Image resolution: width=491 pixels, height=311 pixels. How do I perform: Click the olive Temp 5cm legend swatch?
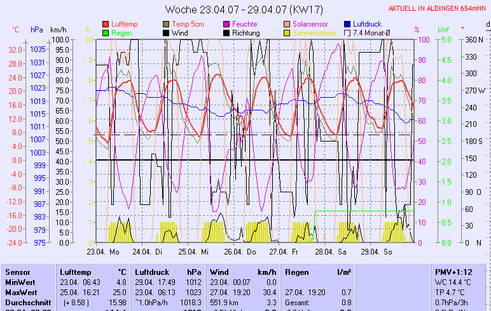click(166, 24)
